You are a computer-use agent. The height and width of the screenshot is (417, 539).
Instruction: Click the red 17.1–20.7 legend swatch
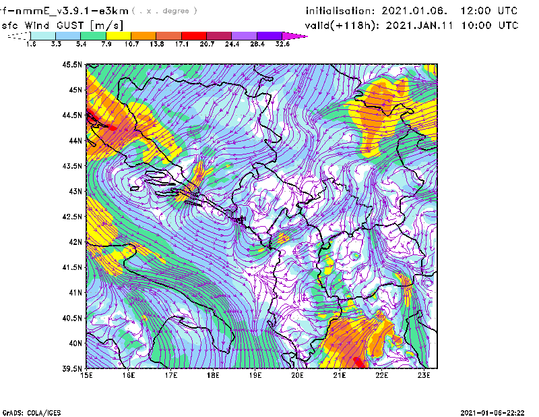[194, 36]
